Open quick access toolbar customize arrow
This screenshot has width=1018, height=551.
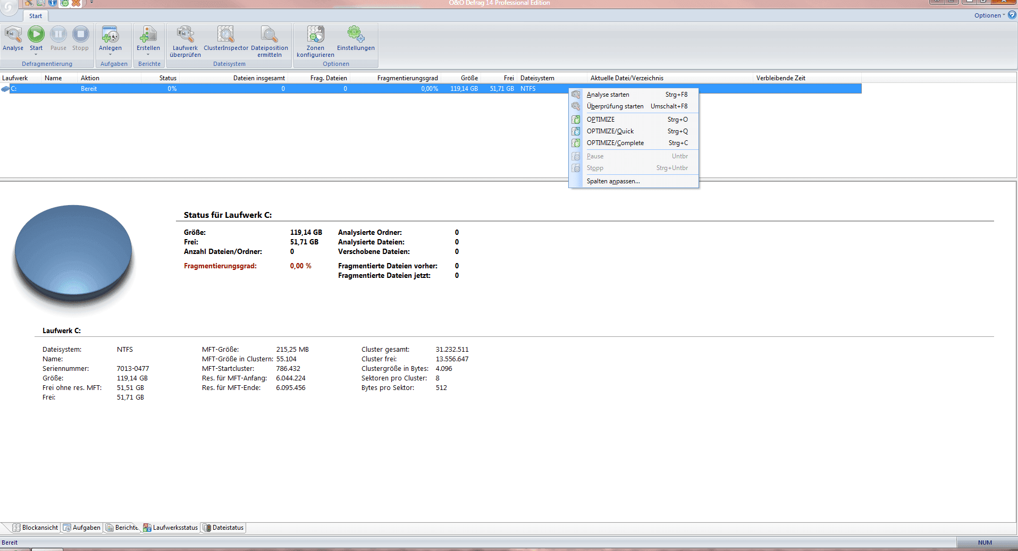pos(91,3)
